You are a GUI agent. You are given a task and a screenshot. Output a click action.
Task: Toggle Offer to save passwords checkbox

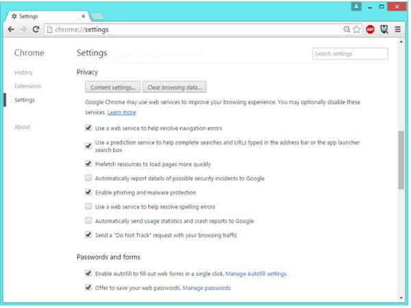(88, 287)
